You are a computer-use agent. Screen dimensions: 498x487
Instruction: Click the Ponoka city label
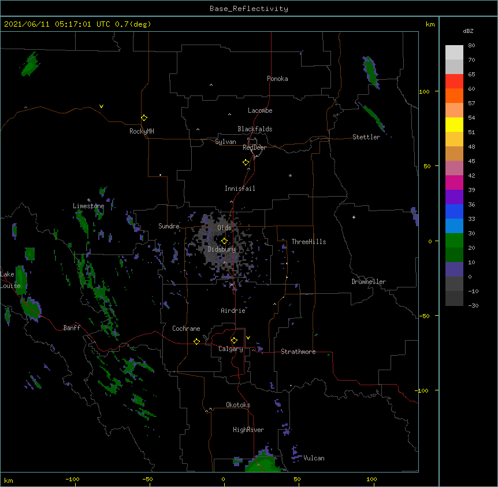(277, 79)
